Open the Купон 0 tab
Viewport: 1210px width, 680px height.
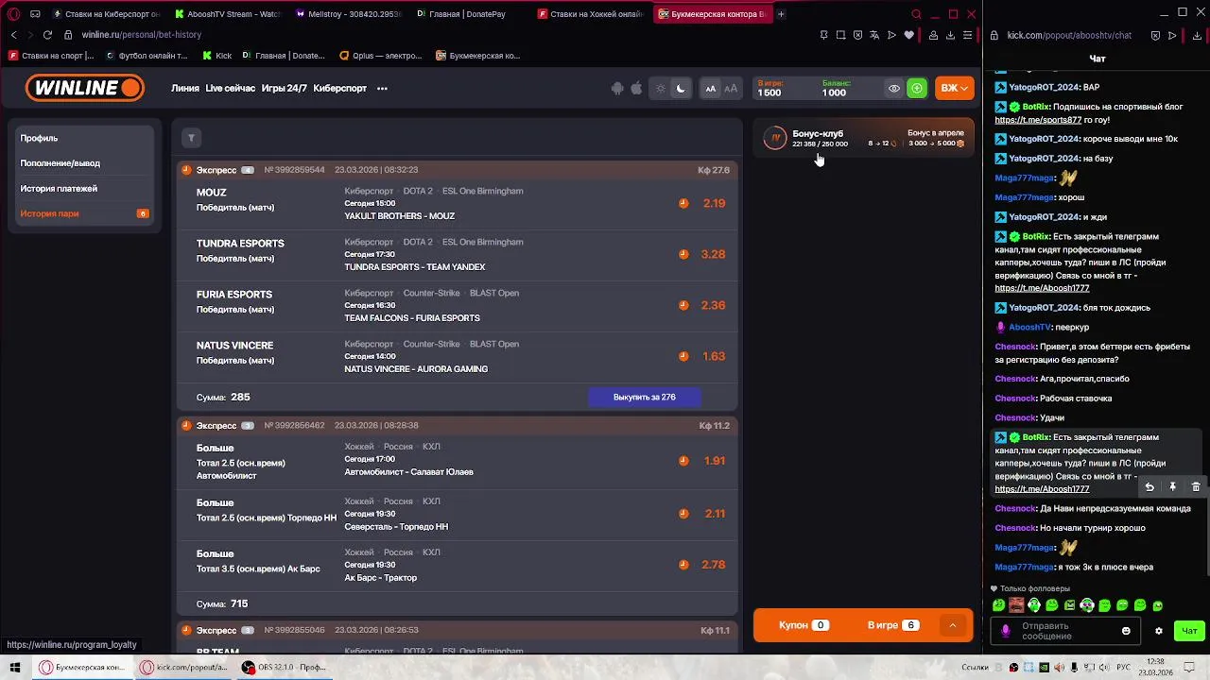(804, 625)
